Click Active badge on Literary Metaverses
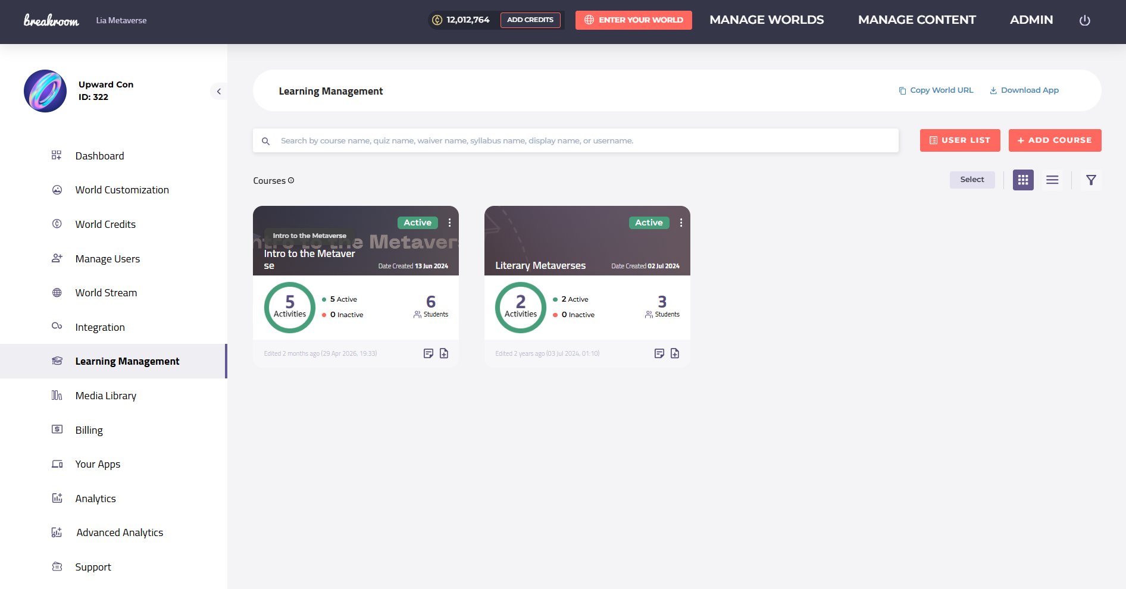1126x589 pixels. pyautogui.click(x=649, y=223)
